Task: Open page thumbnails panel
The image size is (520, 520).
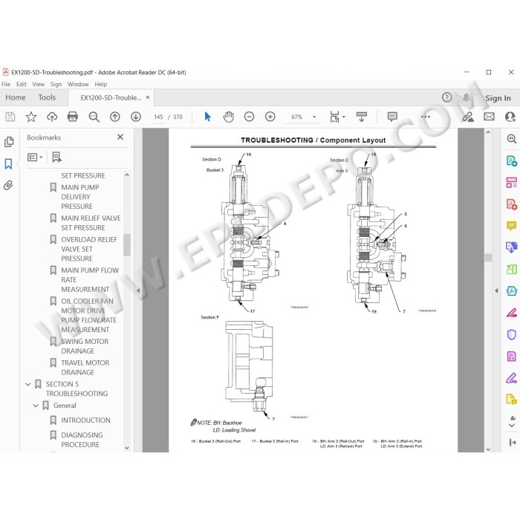Action: (x=9, y=142)
